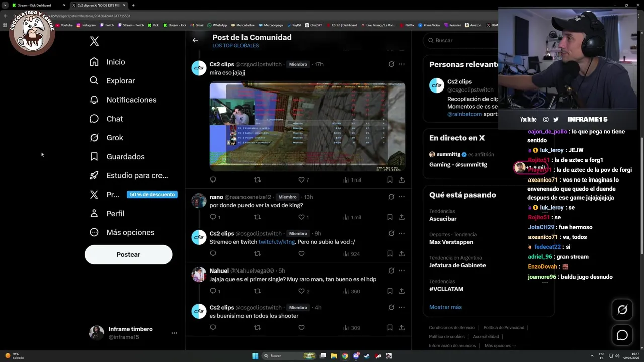Repost the 'mira eso jajajj' post
This screenshot has height=362, width=644.
click(257, 179)
